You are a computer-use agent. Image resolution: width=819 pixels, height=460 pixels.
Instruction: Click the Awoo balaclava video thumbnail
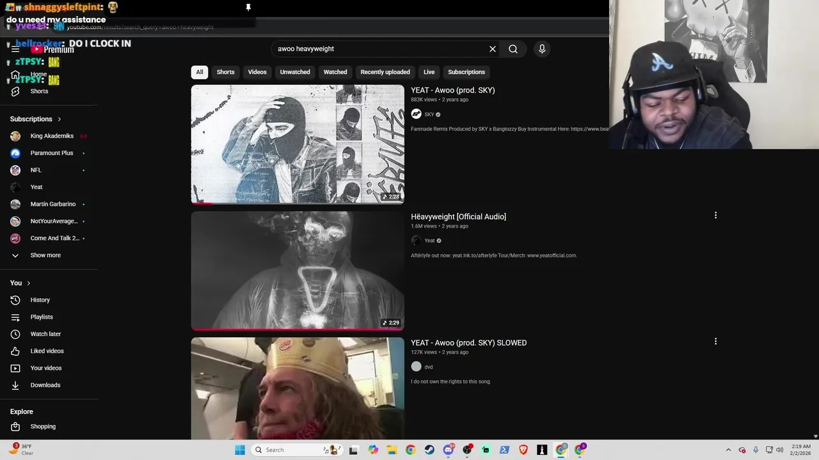(x=298, y=144)
